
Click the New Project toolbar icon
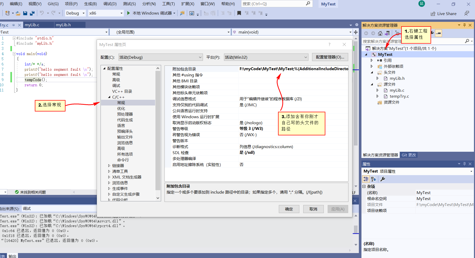click(7, 13)
